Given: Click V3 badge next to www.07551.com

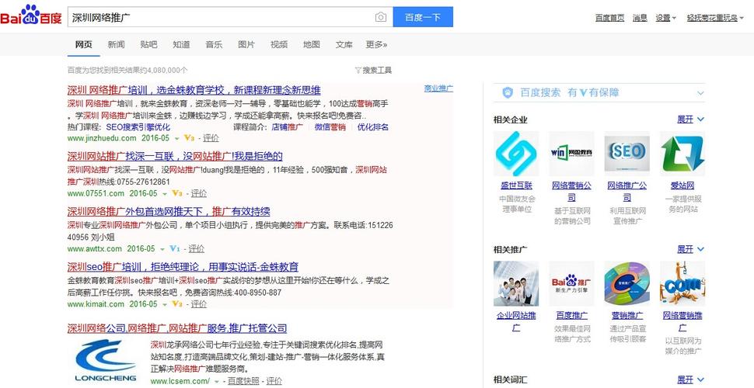Looking at the screenshot, I should pyautogui.click(x=177, y=193).
